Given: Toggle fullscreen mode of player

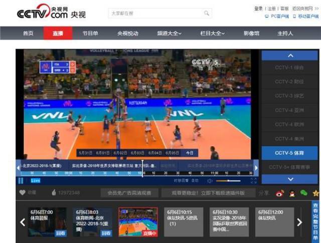Looking at the screenshot, I should pyautogui.click(x=253, y=180).
